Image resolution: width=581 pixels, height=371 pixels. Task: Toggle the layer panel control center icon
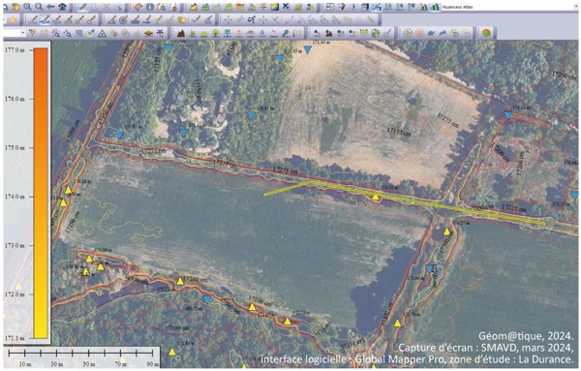pyautogui.click(x=330, y=7)
